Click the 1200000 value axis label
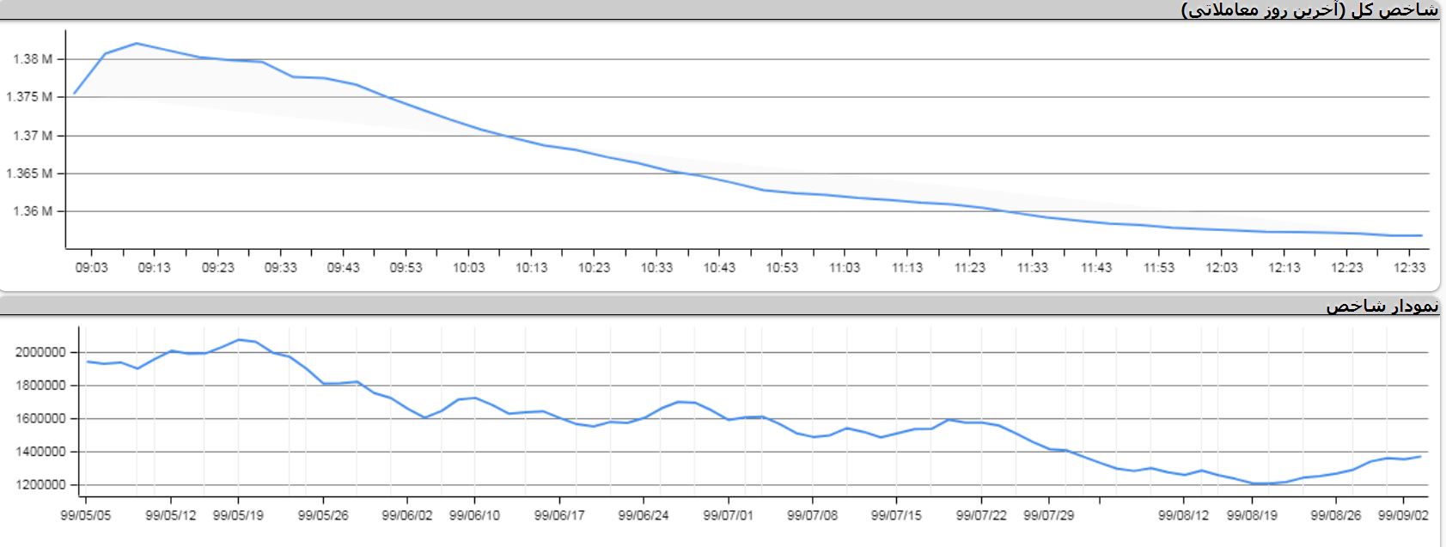 point(40,485)
